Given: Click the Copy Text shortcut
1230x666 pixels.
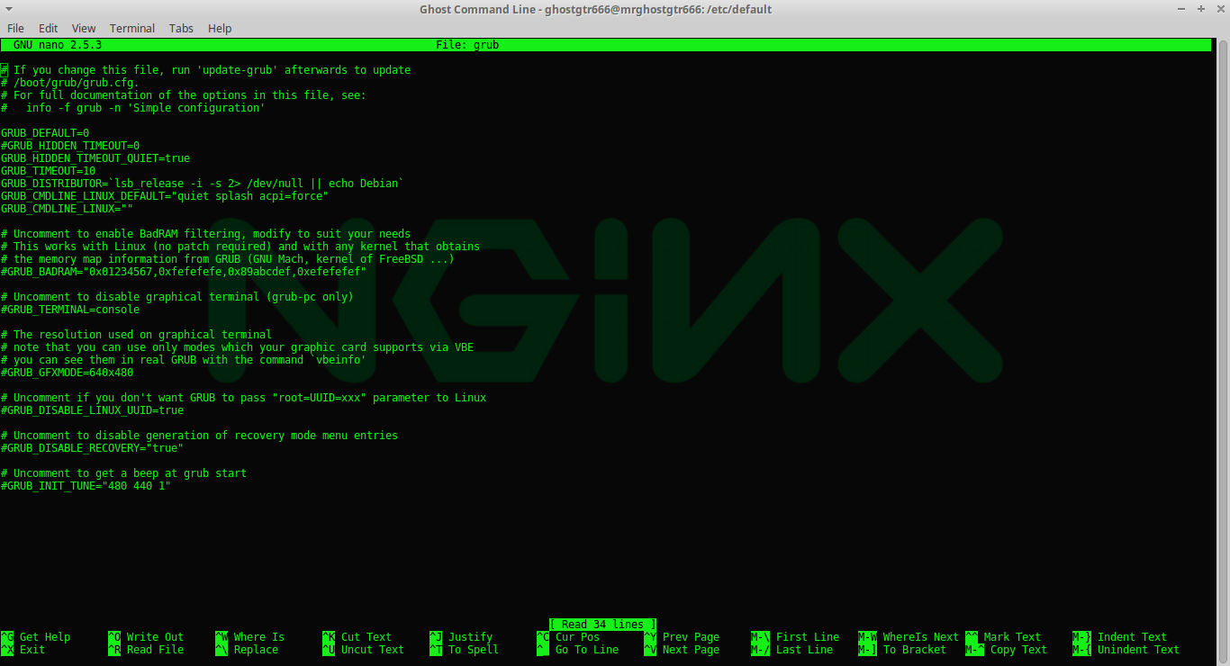Looking at the screenshot, I should [x=1007, y=650].
